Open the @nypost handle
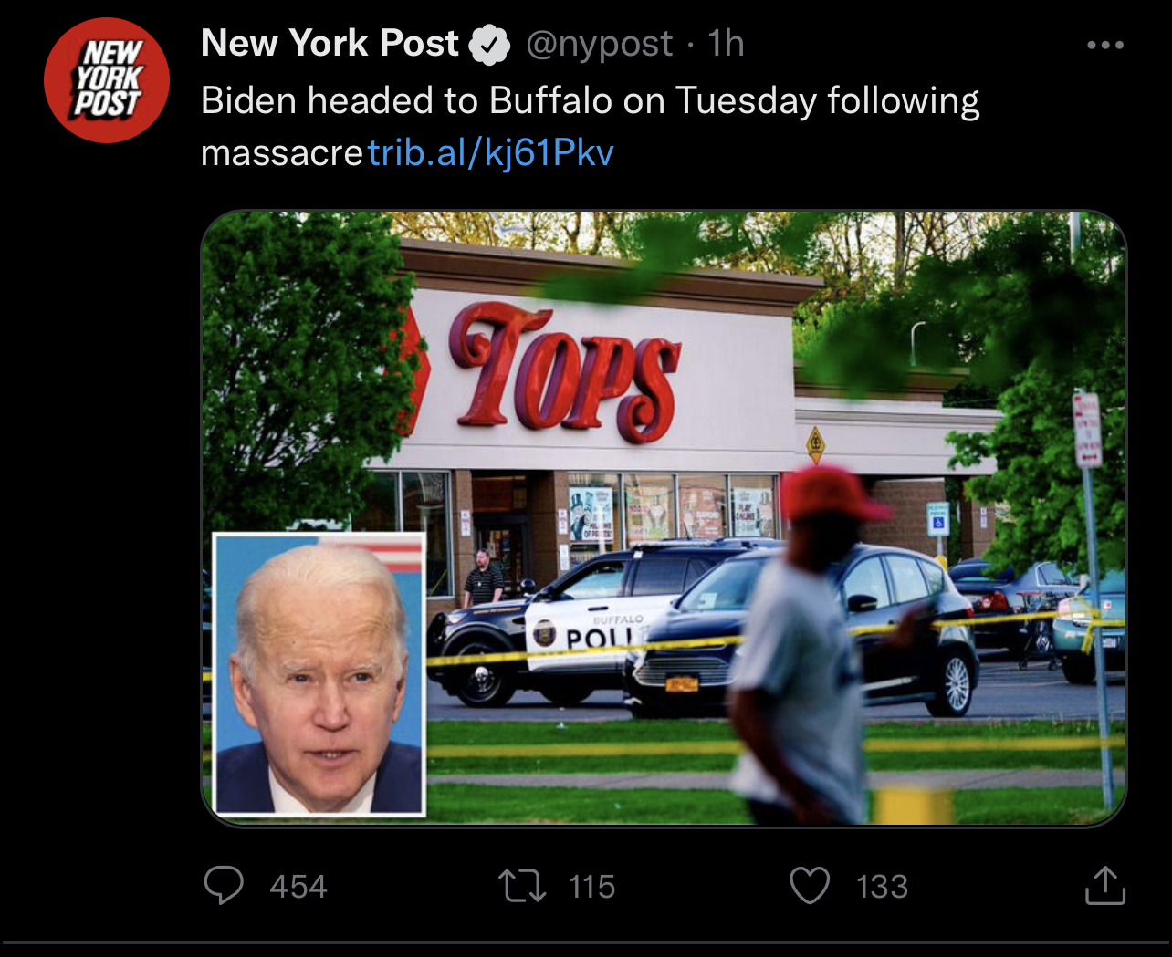This screenshot has height=957, width=1172. [x=600, y=44]
